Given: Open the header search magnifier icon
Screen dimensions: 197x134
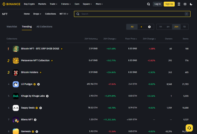Looking at the screenshot, I should click(148, 4).
